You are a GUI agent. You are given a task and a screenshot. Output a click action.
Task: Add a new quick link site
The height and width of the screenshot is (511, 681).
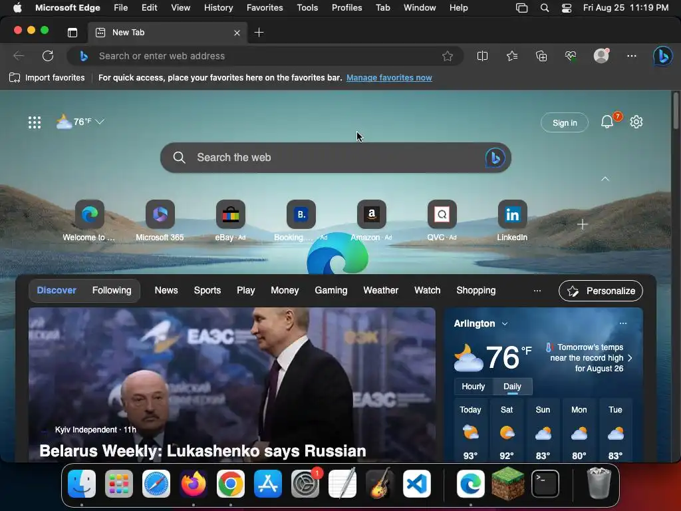(583, 224)
